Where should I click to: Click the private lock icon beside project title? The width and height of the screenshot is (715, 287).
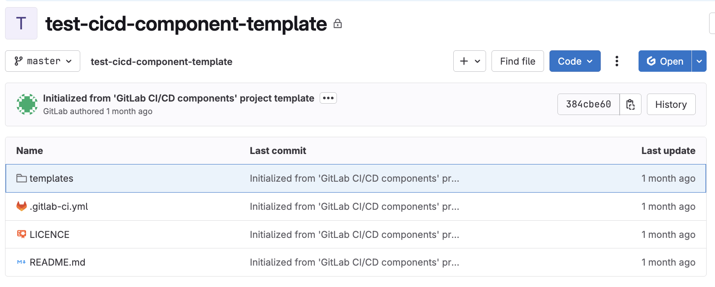coord(337,24)
